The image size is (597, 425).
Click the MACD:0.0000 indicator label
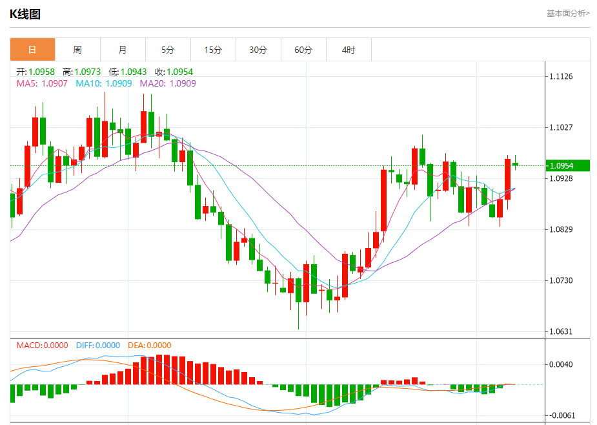(42, 346)
